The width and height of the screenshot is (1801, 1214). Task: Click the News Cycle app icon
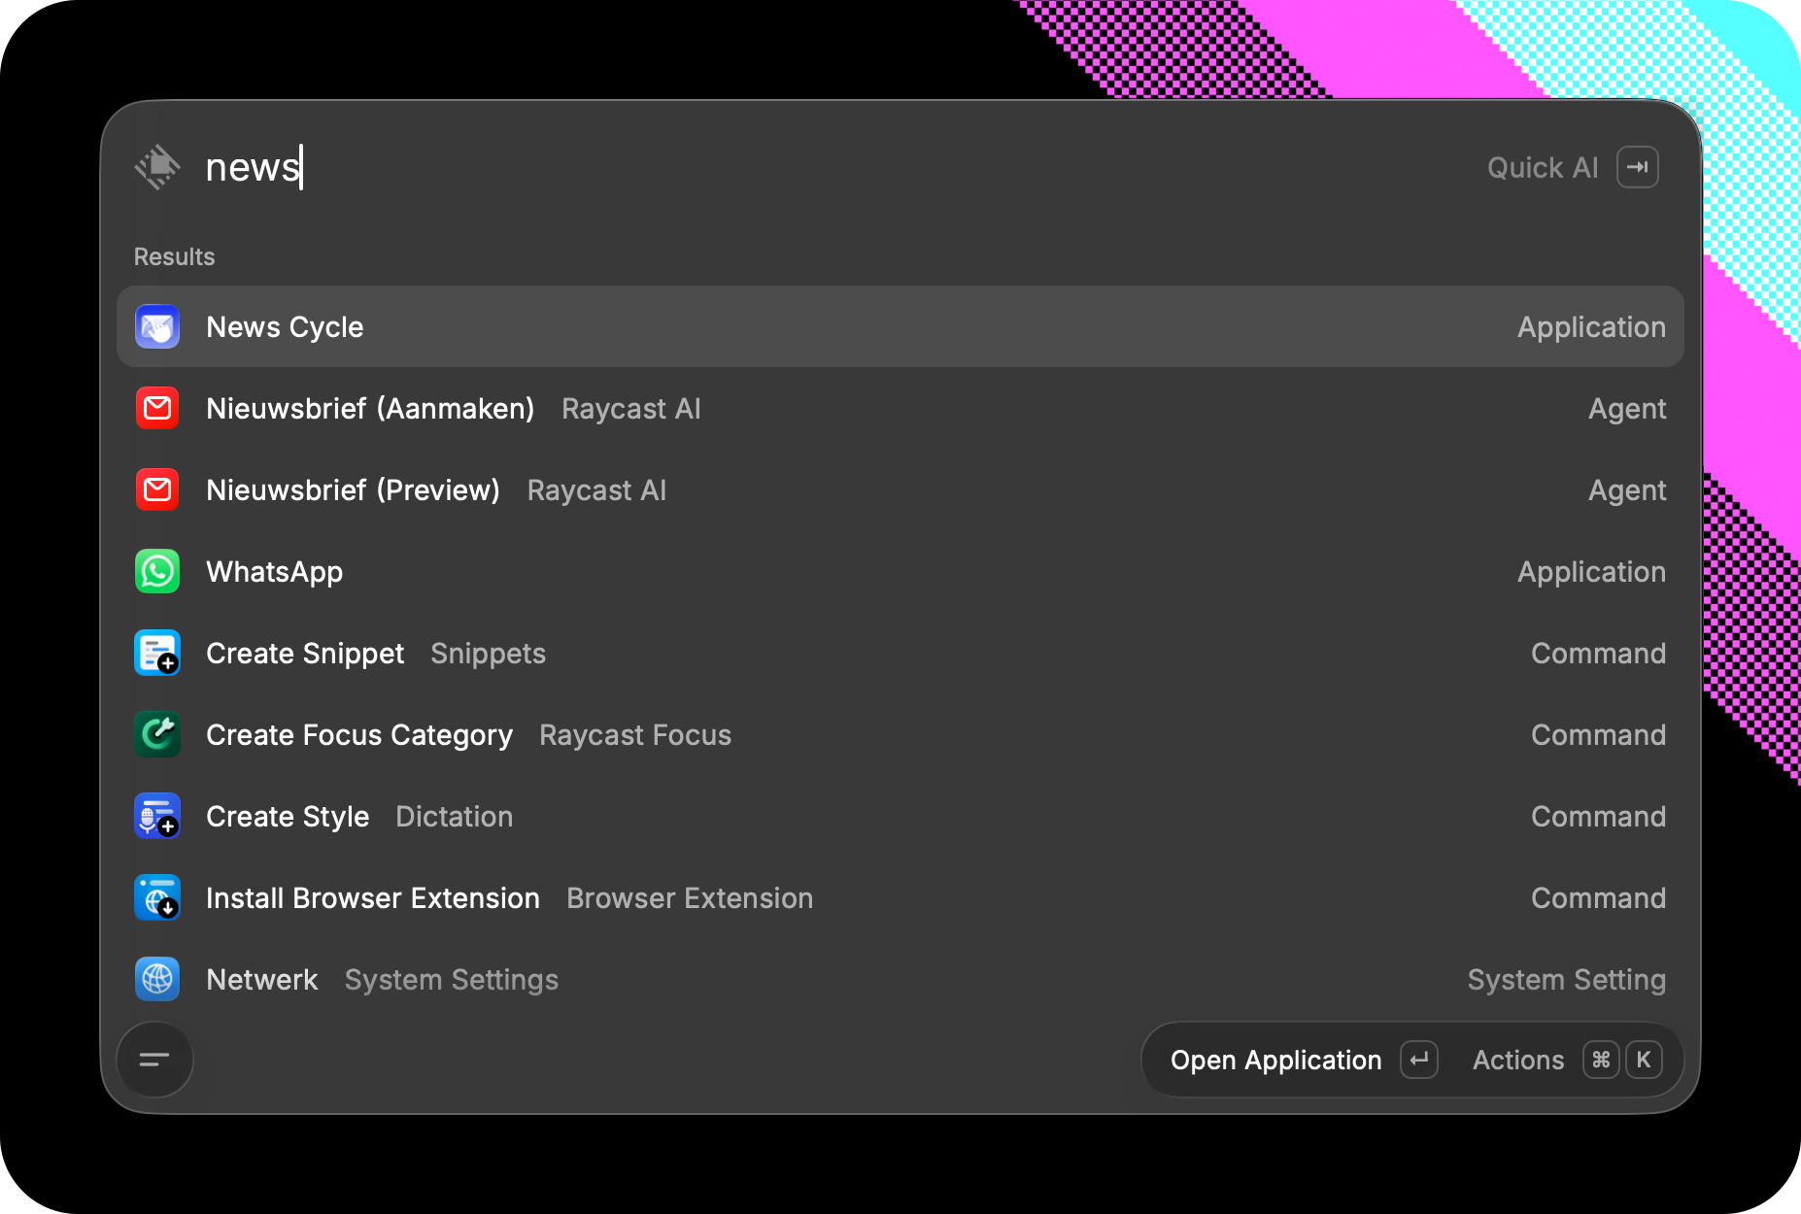tap(157, 326)
